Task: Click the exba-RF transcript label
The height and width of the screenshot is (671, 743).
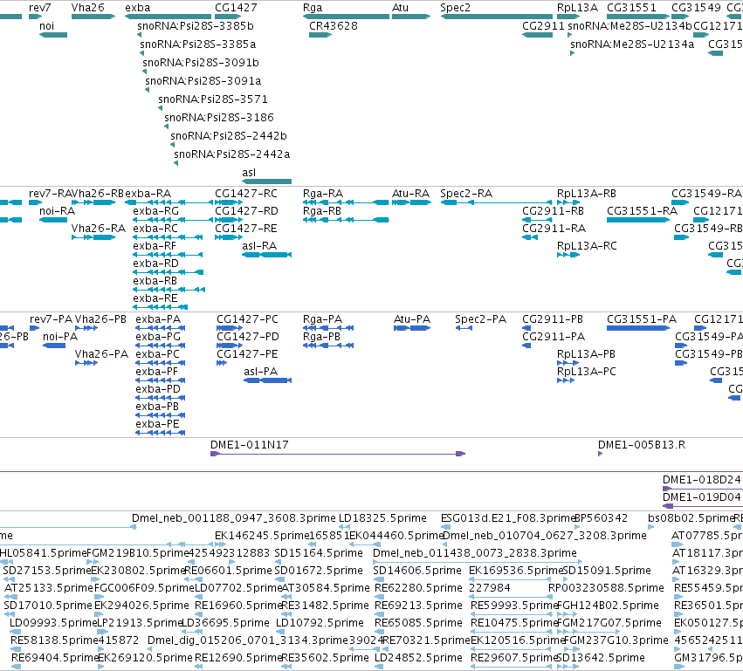Action: click(155, 246)
